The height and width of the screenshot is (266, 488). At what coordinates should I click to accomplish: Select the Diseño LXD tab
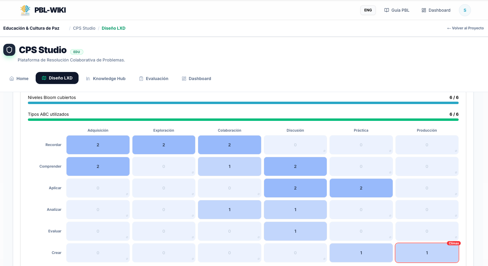(x=57, y=78)
